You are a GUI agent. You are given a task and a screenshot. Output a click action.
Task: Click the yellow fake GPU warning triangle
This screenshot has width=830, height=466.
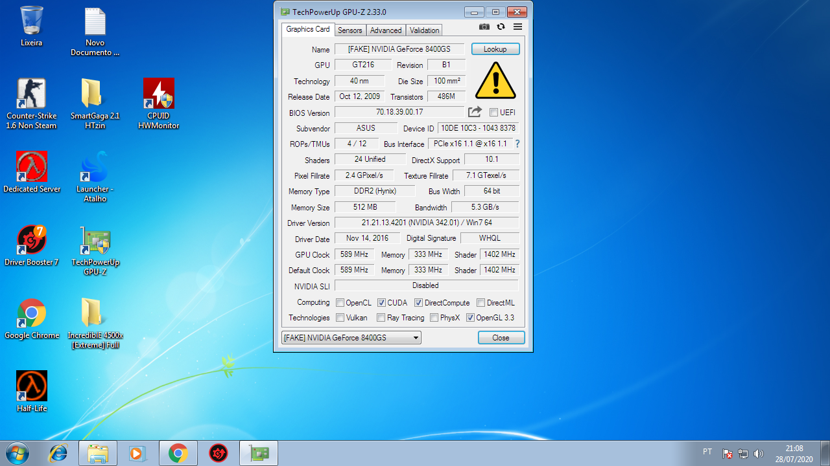tap(495, 81)
